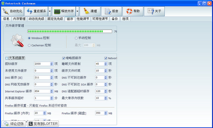Click the Internet Explorer 缓存 spinner arrows
Viewport: 213px width, 128px height.
point(51,91)
